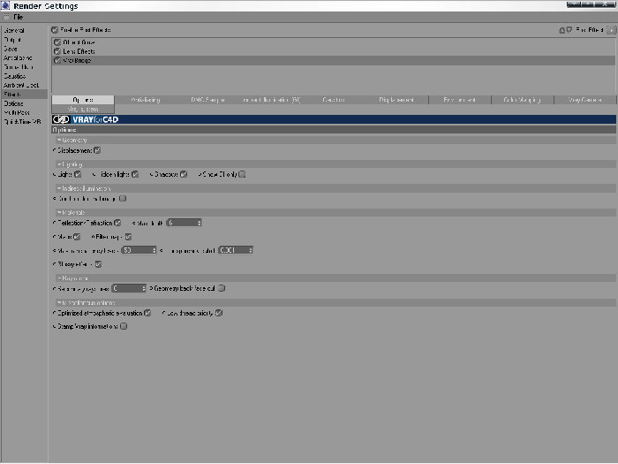This screenshot has width=618, height=464.
Task: Click the animation dot beside Low thread priority
Action: coord(163,313)
